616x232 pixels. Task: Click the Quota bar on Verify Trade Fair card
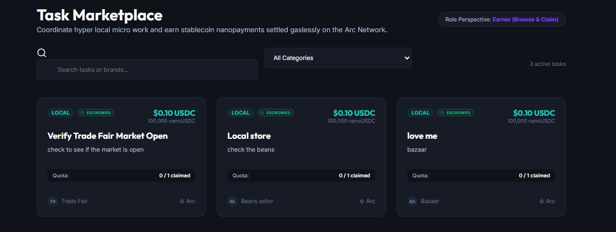click(x=121, y=176)
